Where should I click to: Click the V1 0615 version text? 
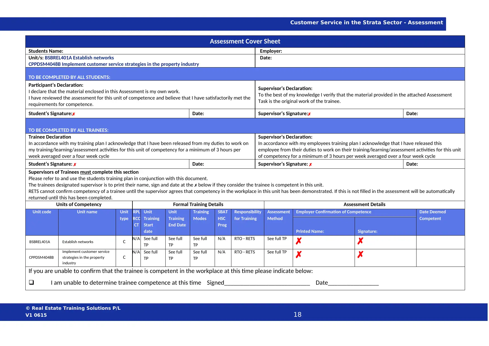pos(36,315)
